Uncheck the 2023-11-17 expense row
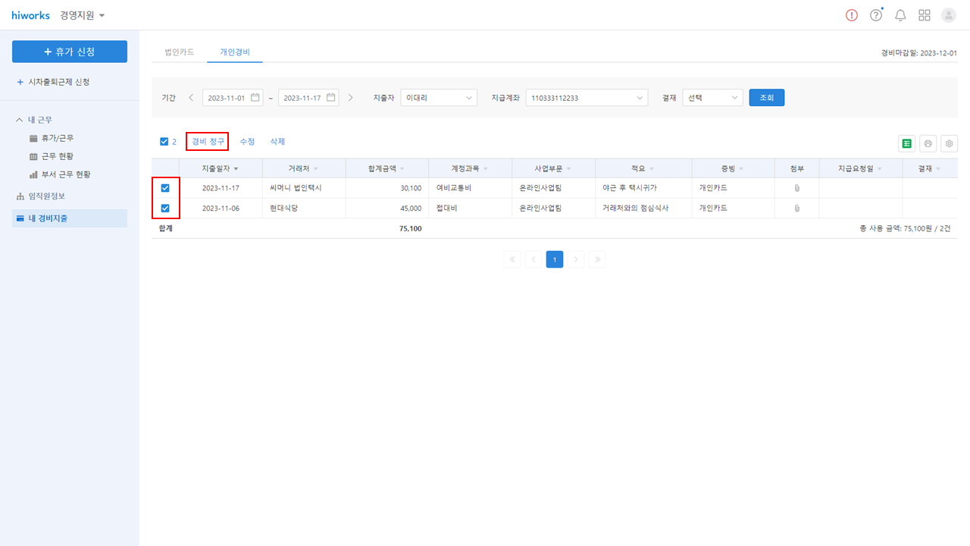This screenshot has height=546, width=970. click(x=165, y=187)
